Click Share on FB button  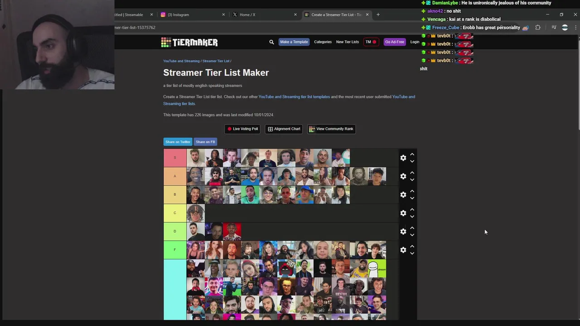tap(205, 142)
